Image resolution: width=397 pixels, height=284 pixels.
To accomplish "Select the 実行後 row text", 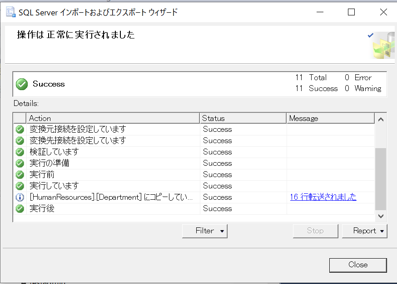I will (x=42, y=208).
